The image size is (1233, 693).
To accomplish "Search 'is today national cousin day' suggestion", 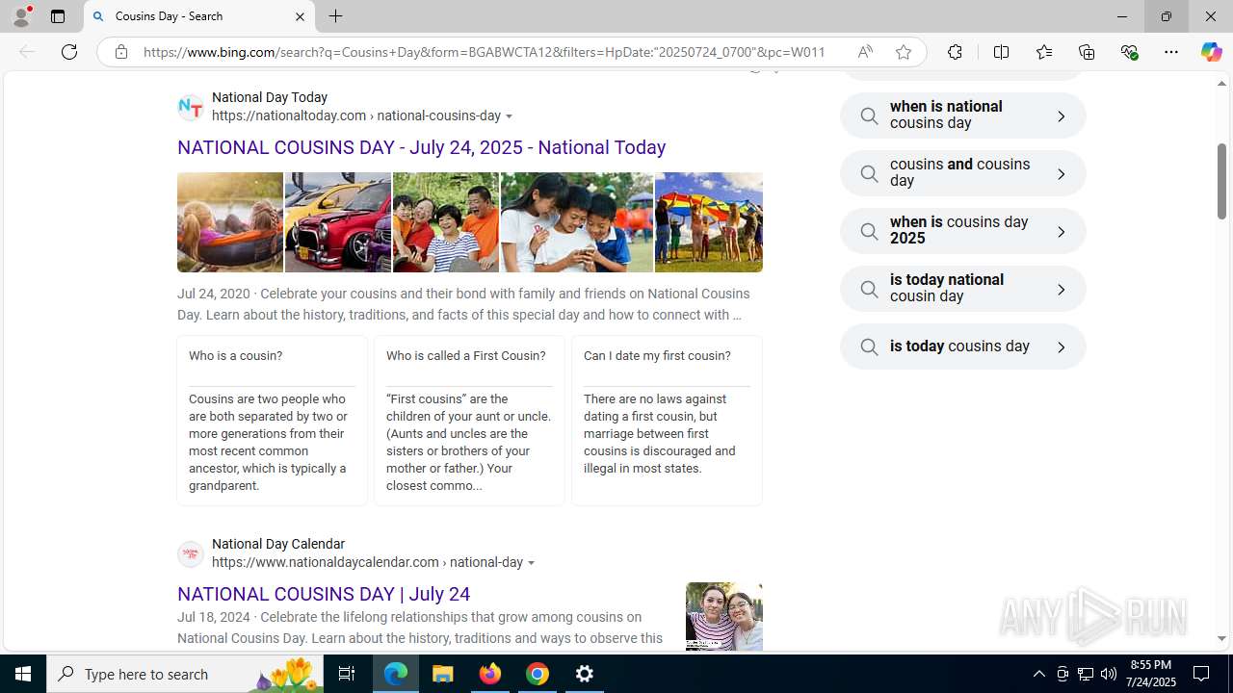I will pyautogui.click(x=963, y=289).
